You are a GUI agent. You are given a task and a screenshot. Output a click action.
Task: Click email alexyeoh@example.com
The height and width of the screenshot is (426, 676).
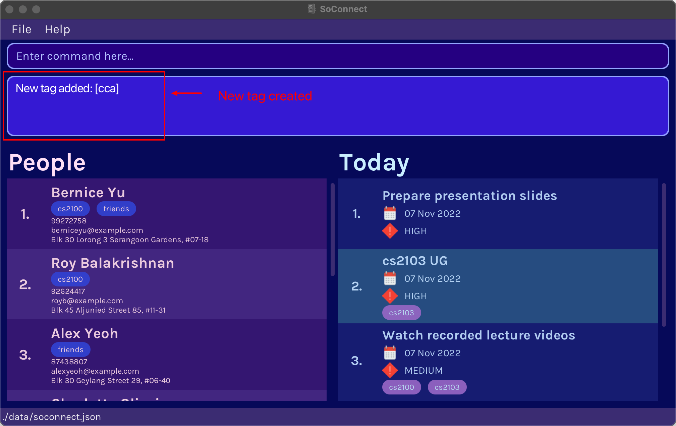pyautogui.click(x=95, y=371)
